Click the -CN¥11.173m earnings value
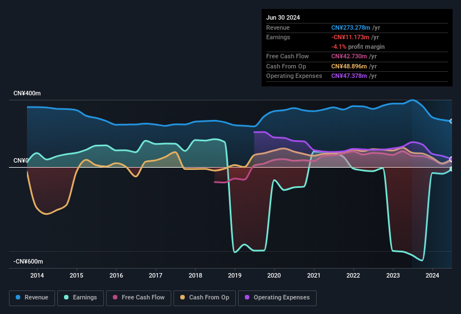The image size is (461, 314). [350, 37]
